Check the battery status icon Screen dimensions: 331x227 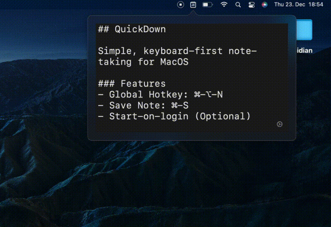(208, 5)
